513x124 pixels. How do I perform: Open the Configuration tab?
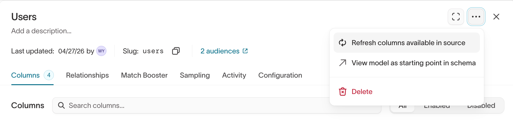point(280,75)
